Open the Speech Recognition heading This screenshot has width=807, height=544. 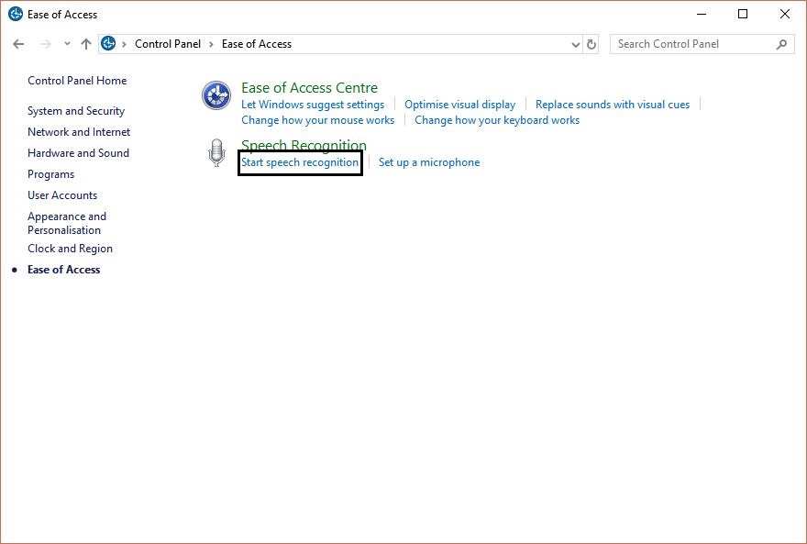pyautogui.click(x=304, y=145)
